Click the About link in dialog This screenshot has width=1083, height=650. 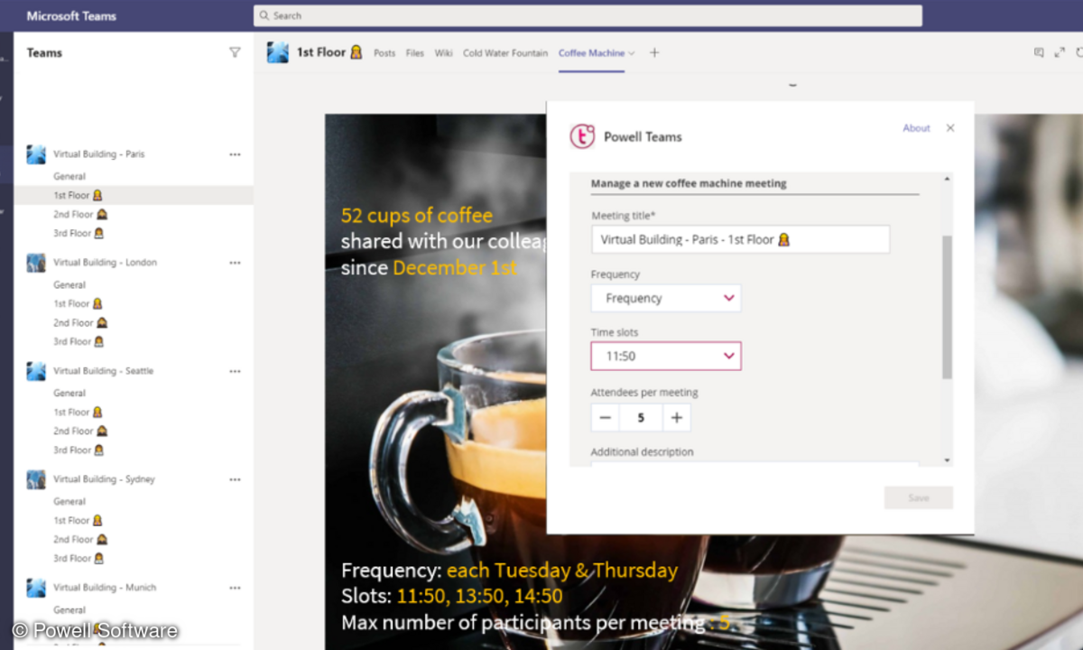(x=916, y=128)
